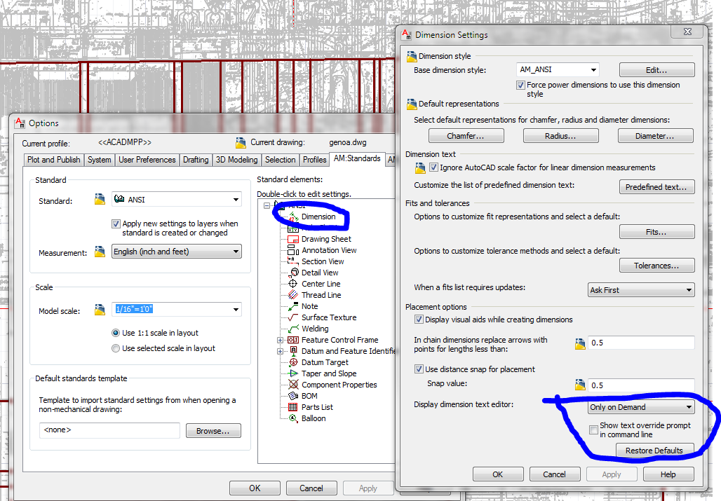Click the Feature Control Frame icon
This screenshot has width=721, height=501.
click(293, 340)
